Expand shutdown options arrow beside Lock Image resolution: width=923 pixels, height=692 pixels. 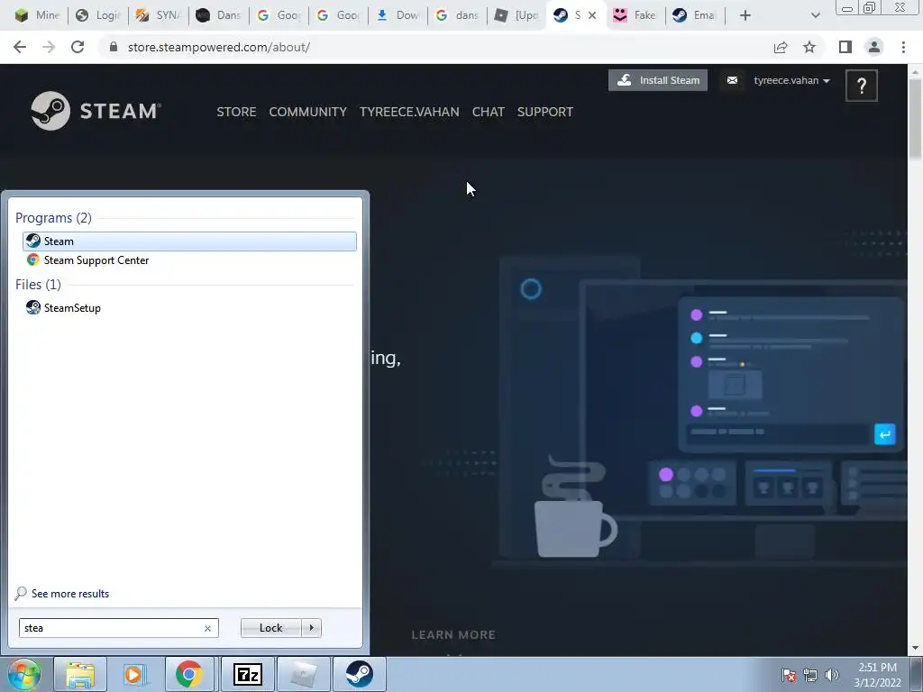(x=311, y=628)
